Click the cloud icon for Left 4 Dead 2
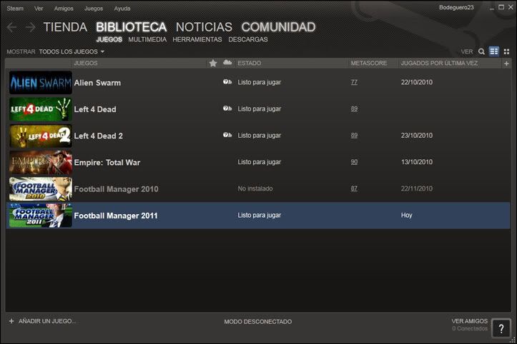The height and width of the screenshot is (344, 517). (x=227, y=135)
